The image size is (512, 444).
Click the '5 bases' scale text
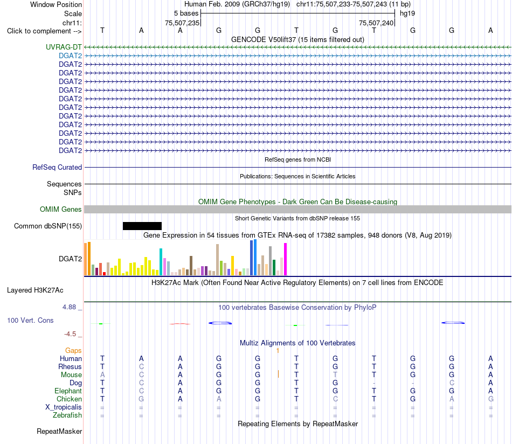coord(186,13)
